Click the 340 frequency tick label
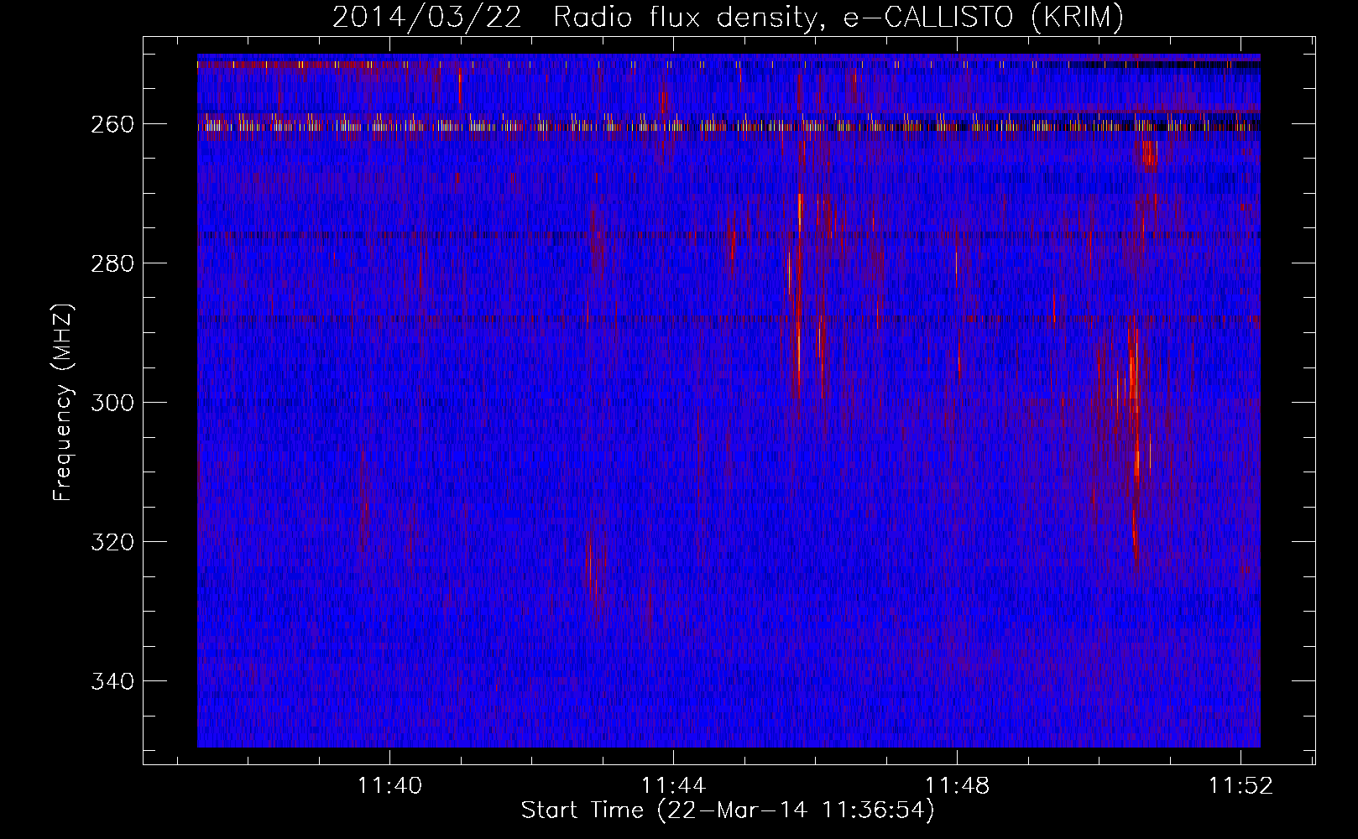 112,681
